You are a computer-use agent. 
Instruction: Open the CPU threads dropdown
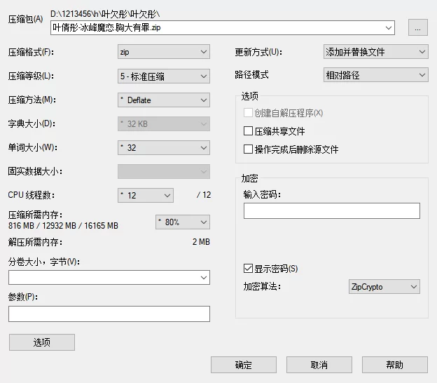click(x=146, y=195)
